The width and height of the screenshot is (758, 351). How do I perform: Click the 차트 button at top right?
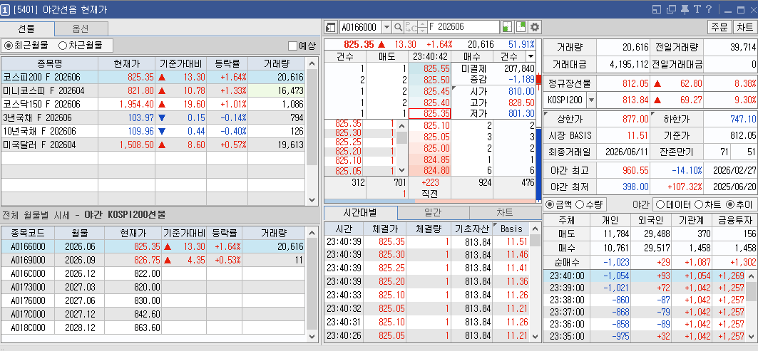(x=745, y=27)
